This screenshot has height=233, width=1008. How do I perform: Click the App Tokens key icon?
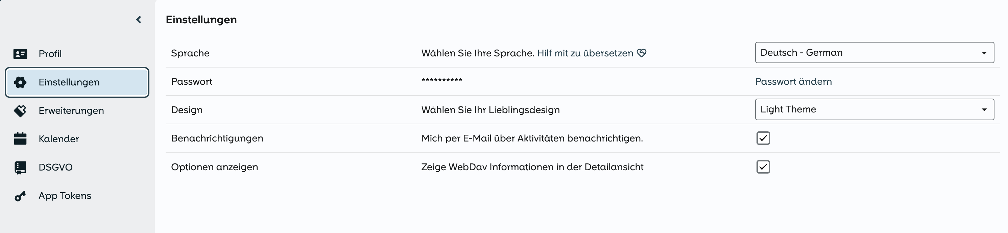pyautogui.click(x=20, y=196)
